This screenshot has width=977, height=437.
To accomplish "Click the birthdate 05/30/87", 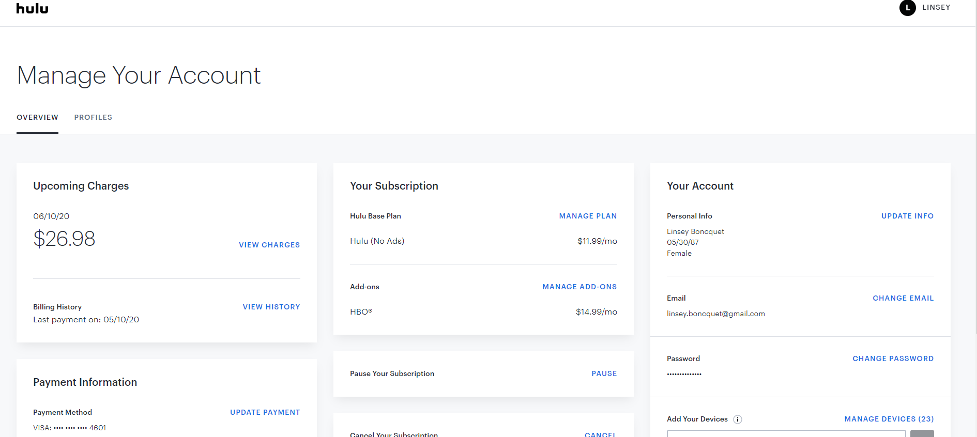I will pyautogui.click(x=683, y=242).
